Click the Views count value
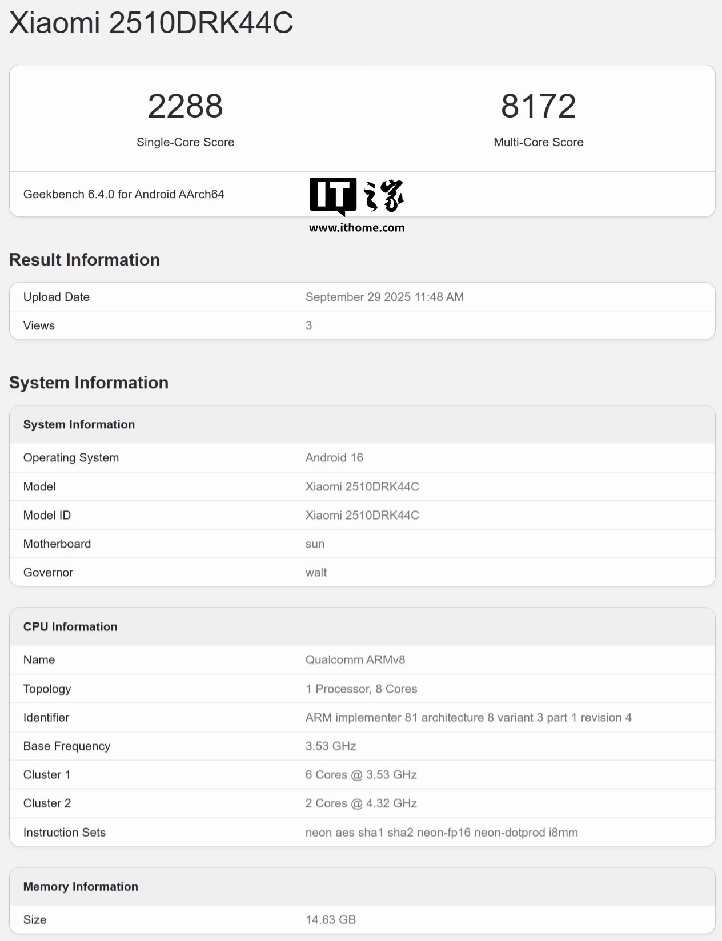 [308, 325]
